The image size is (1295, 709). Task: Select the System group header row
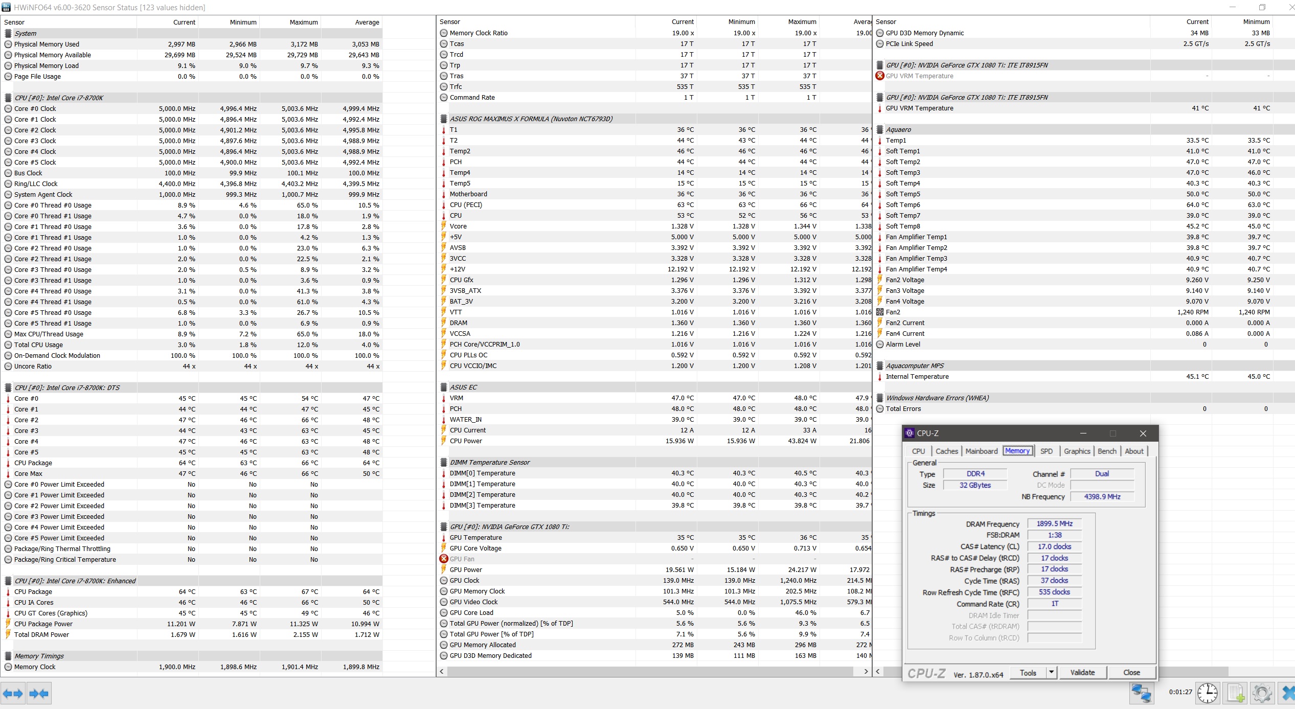point(26,33)
